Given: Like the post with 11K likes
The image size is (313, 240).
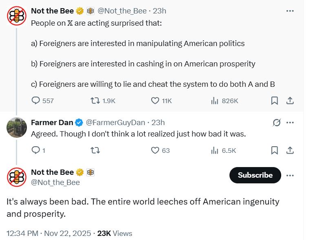Looking at the screenshot, I should point(155,100).
